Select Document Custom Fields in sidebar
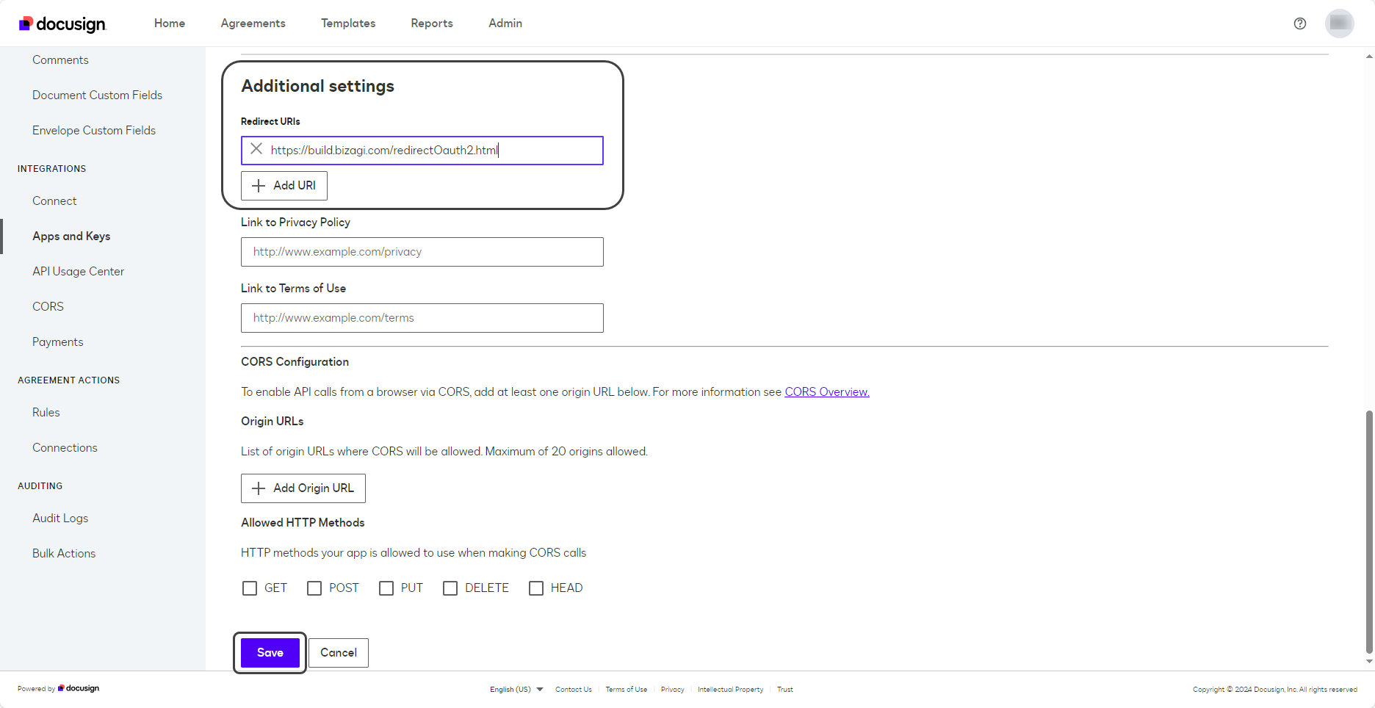The height and width of the screenshot is (708, 1375). [97, 95]
